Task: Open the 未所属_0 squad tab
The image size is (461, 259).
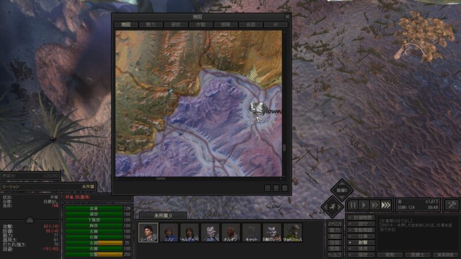Action: 163,215
